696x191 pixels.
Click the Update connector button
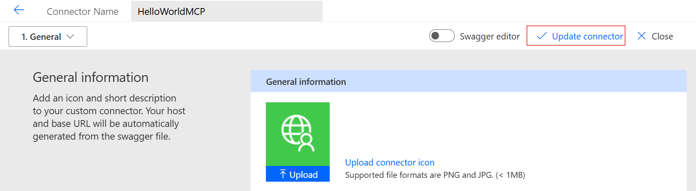pos(576,36)
